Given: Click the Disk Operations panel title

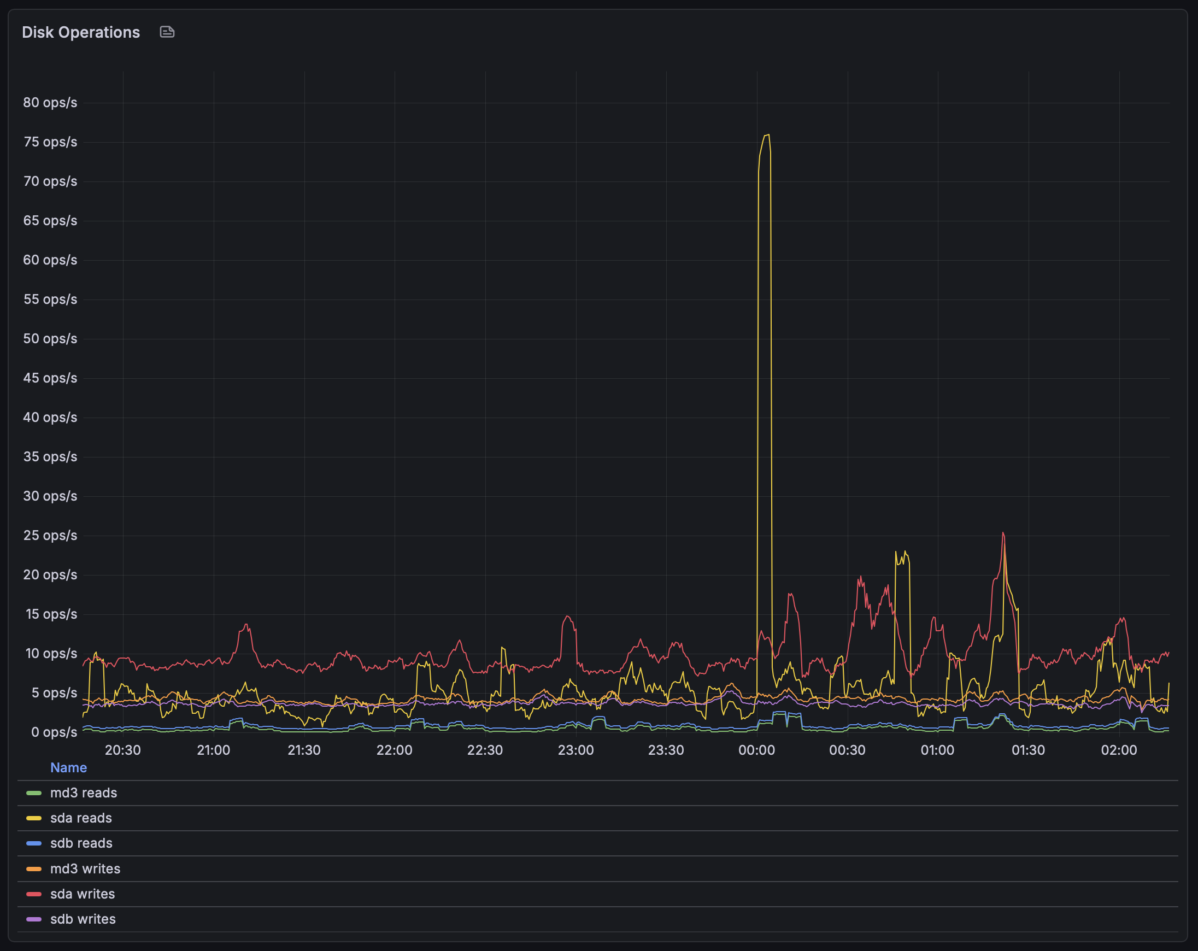Looking at the screenshot, I should click(80, 32).
